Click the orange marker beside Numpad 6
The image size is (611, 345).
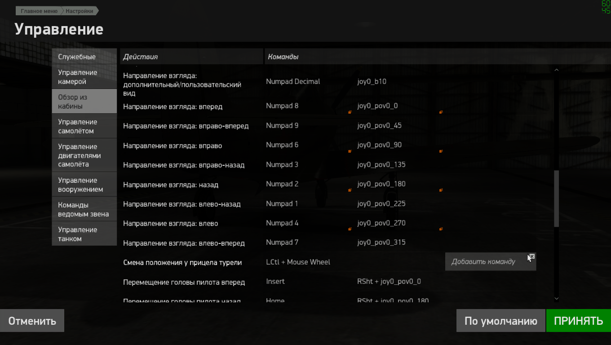pyautogui.click(x=350, y=151)
